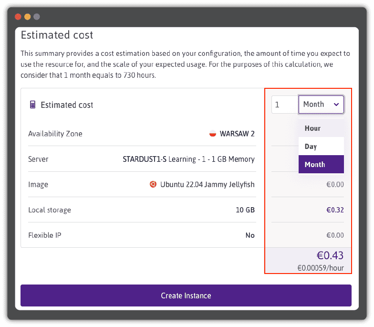Image resolution: width=374 pixels, height=327 pixels.
Task: Collapse the time unit dropdown chevron
Action: 336,105
